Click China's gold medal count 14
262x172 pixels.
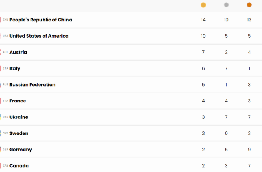coord(203,20)
